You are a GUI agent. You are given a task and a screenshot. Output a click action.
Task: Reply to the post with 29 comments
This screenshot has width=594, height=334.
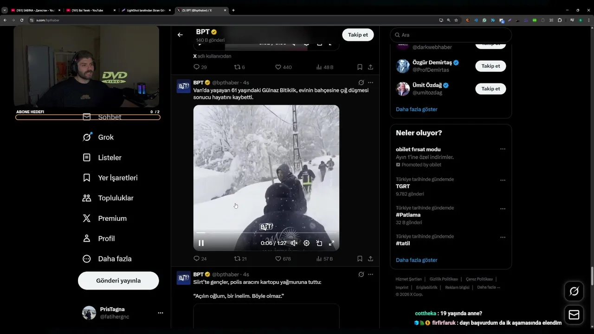click(200, 67)
